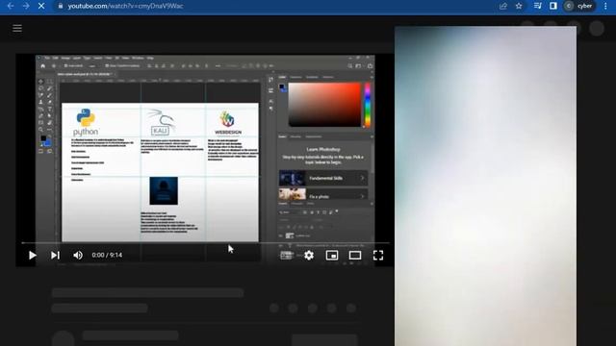
Task: Open the cyber profile menu
Action: click(x=578, y=6)
